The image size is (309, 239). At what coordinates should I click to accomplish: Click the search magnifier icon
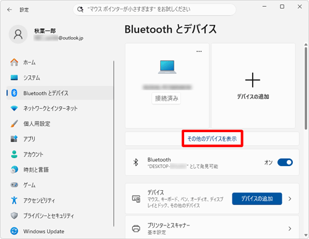point(80,9)
